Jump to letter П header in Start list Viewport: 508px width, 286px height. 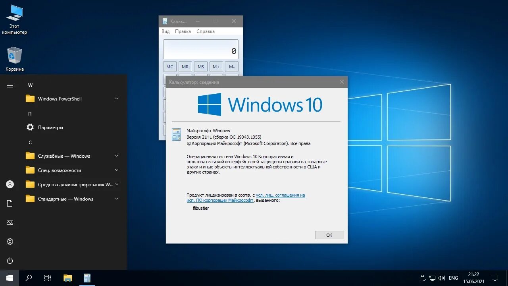tap(30, 114)
